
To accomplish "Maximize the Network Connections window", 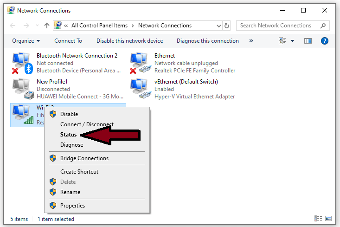I will pos(303,10).
